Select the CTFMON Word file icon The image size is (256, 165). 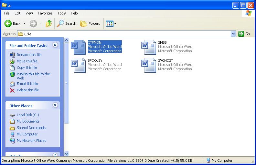78,47
